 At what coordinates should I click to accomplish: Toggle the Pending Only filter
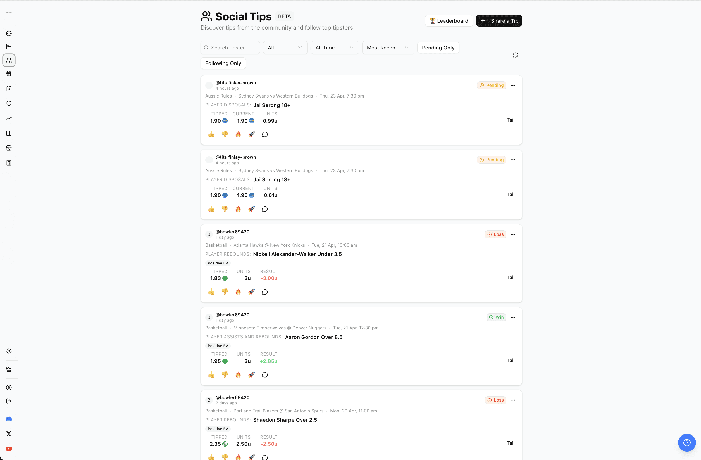coord(438,48)
